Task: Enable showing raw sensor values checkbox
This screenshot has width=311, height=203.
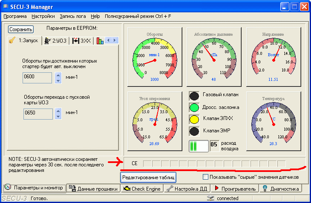Action: pyautogui.click(x=205, y=177)
